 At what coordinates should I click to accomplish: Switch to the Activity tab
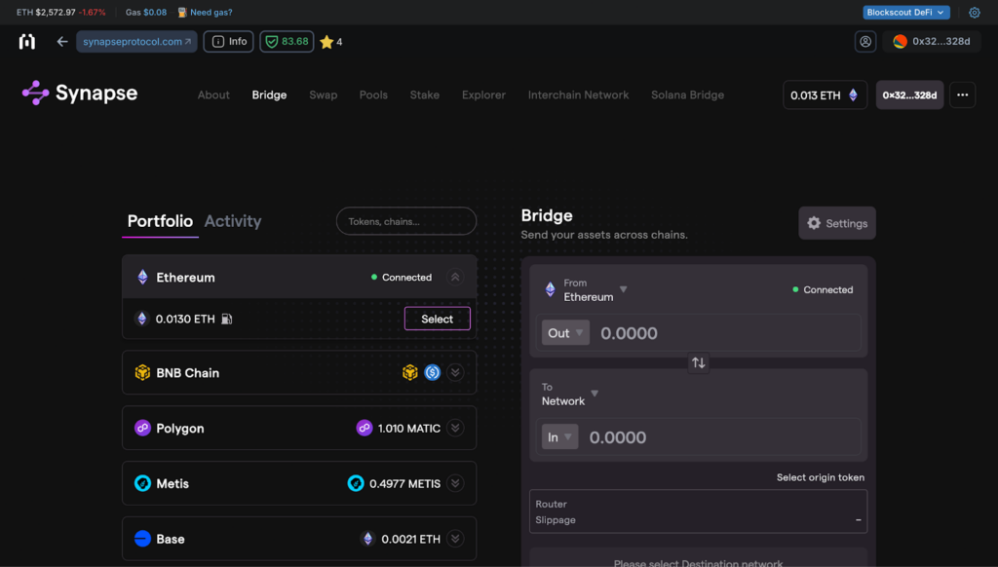pos(233,221)
